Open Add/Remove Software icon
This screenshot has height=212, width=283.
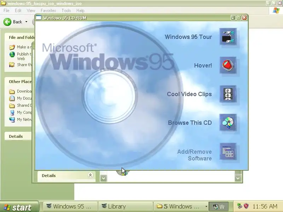coord(228,152)
